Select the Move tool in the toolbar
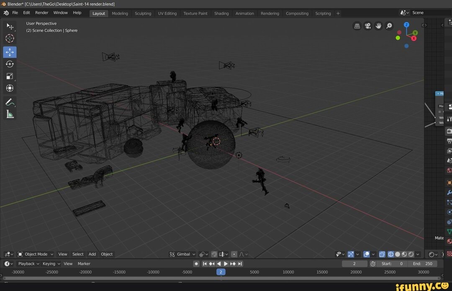 [x=10, y=52]
